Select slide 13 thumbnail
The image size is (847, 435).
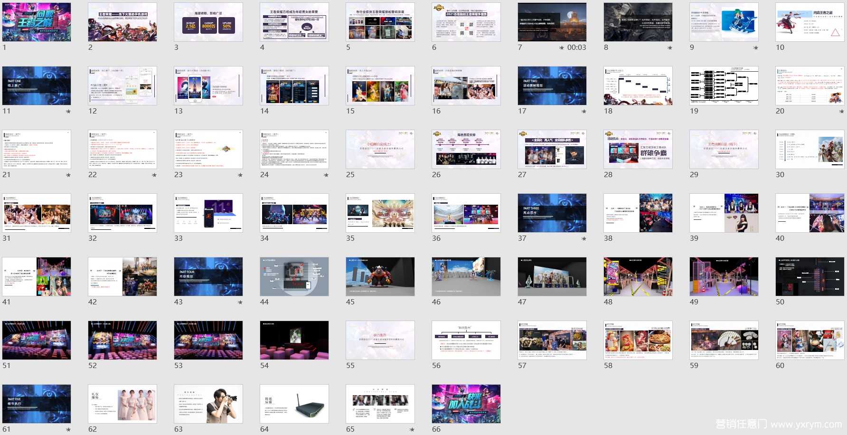point(208,86)
